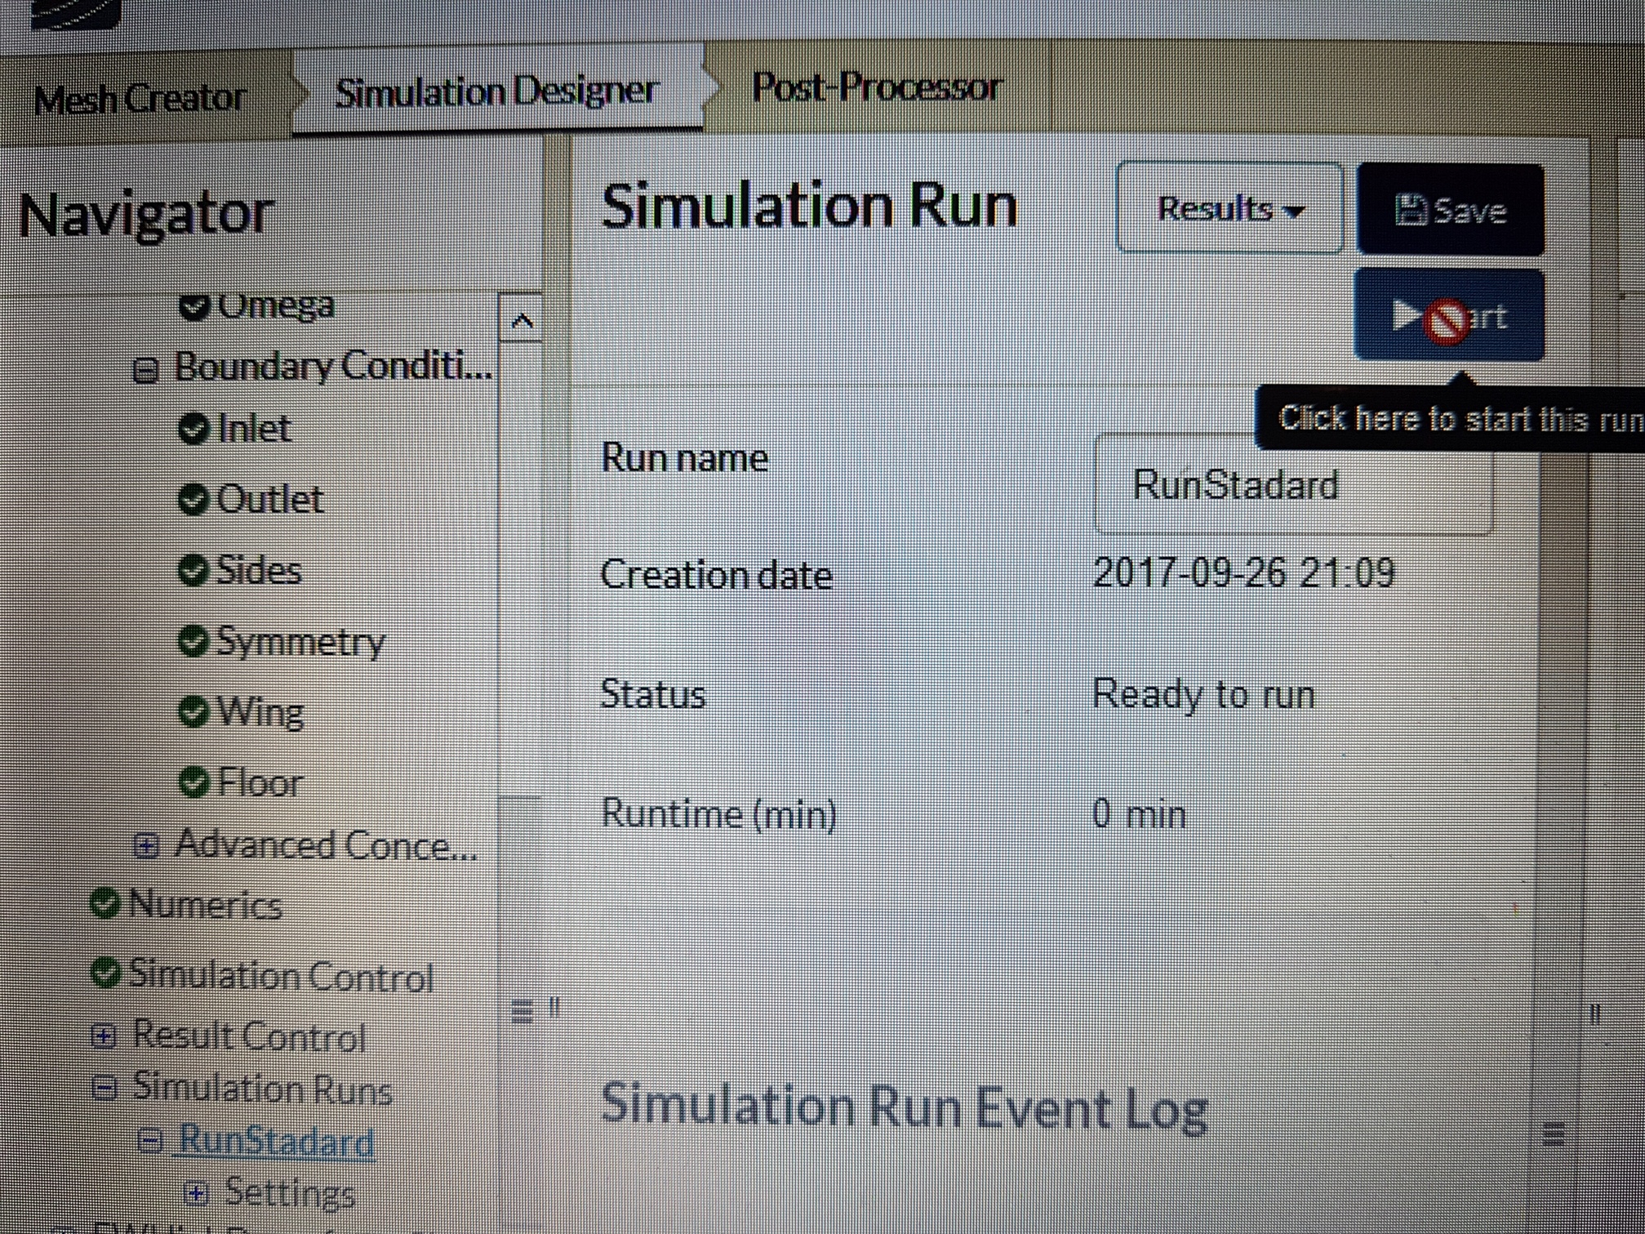Expand the Result Control node
Screen dimensions: 1645x1234
tap(104, 1036)
